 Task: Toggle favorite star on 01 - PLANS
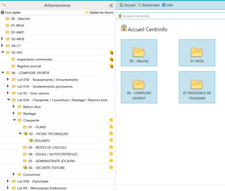(111, 127)
